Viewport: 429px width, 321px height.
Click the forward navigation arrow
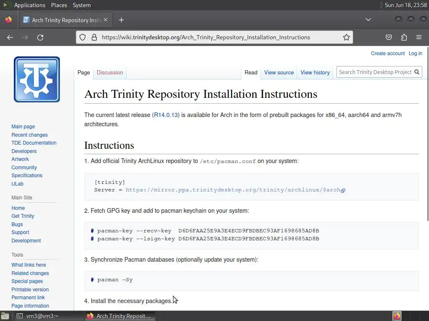[x=25, y=37]
